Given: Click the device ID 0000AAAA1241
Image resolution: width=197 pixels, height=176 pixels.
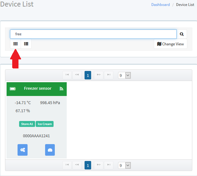Looking at the screenshot, I should coord(36,136).
